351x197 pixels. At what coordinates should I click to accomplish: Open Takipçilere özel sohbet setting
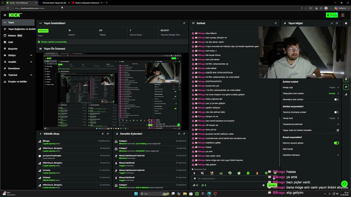311,94
